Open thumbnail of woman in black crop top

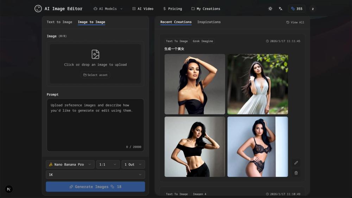195,146
